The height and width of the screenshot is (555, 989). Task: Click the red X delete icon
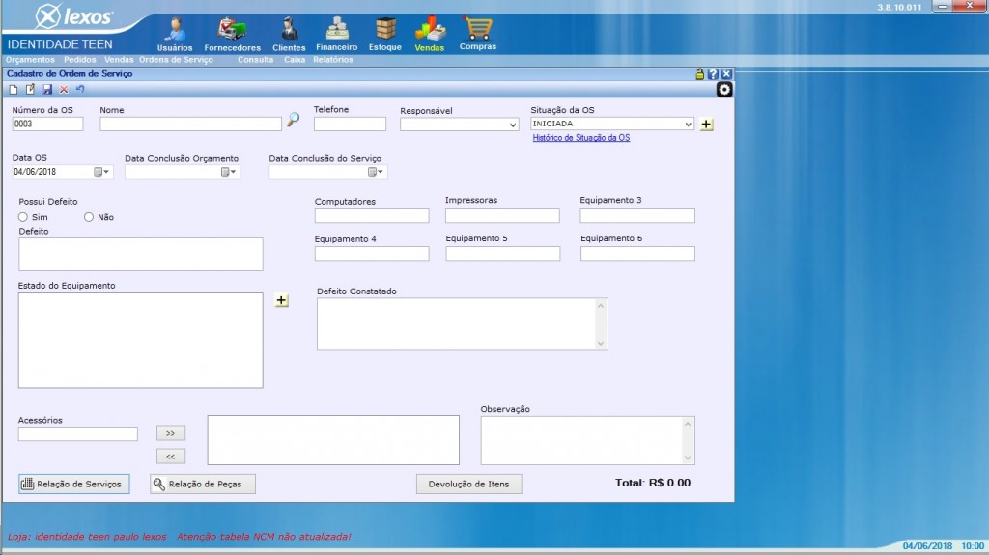(x=64, y=89)
